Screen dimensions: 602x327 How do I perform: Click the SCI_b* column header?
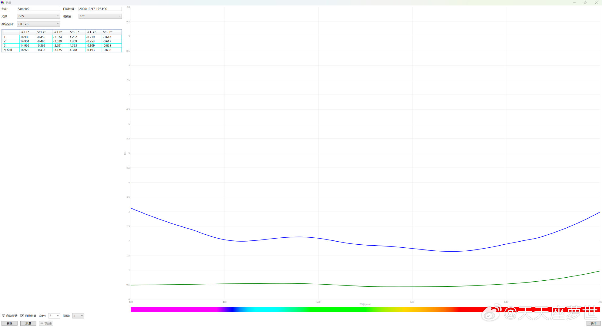click(x=61, y=32)
